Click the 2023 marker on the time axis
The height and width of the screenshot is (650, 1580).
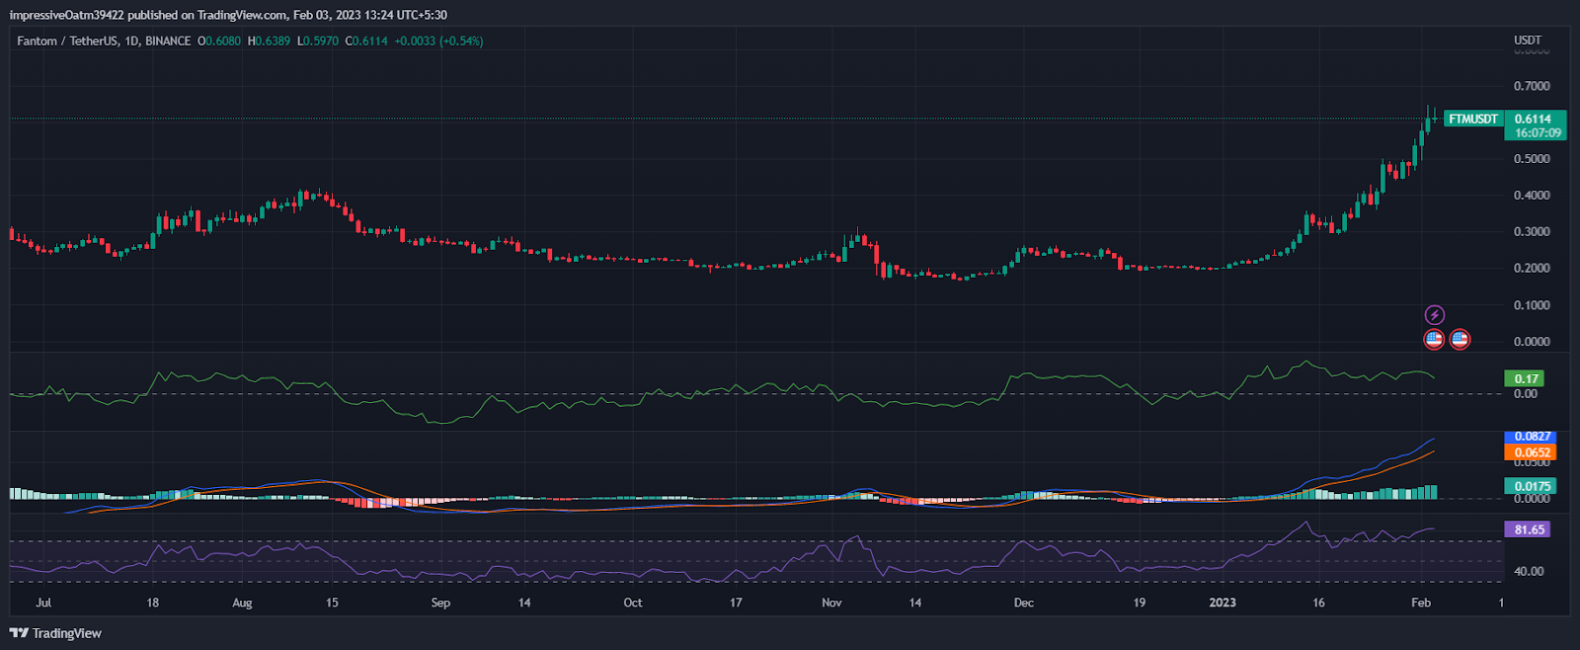click(x=1223, y=603)
